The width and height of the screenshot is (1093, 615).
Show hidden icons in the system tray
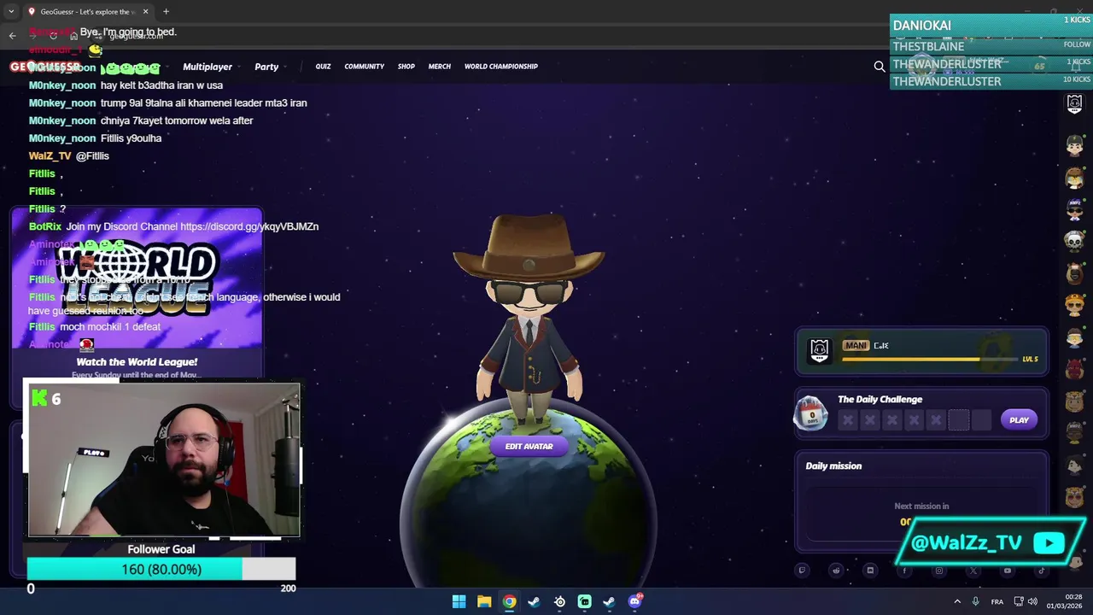pyautogui.click(x=957, y=601)
